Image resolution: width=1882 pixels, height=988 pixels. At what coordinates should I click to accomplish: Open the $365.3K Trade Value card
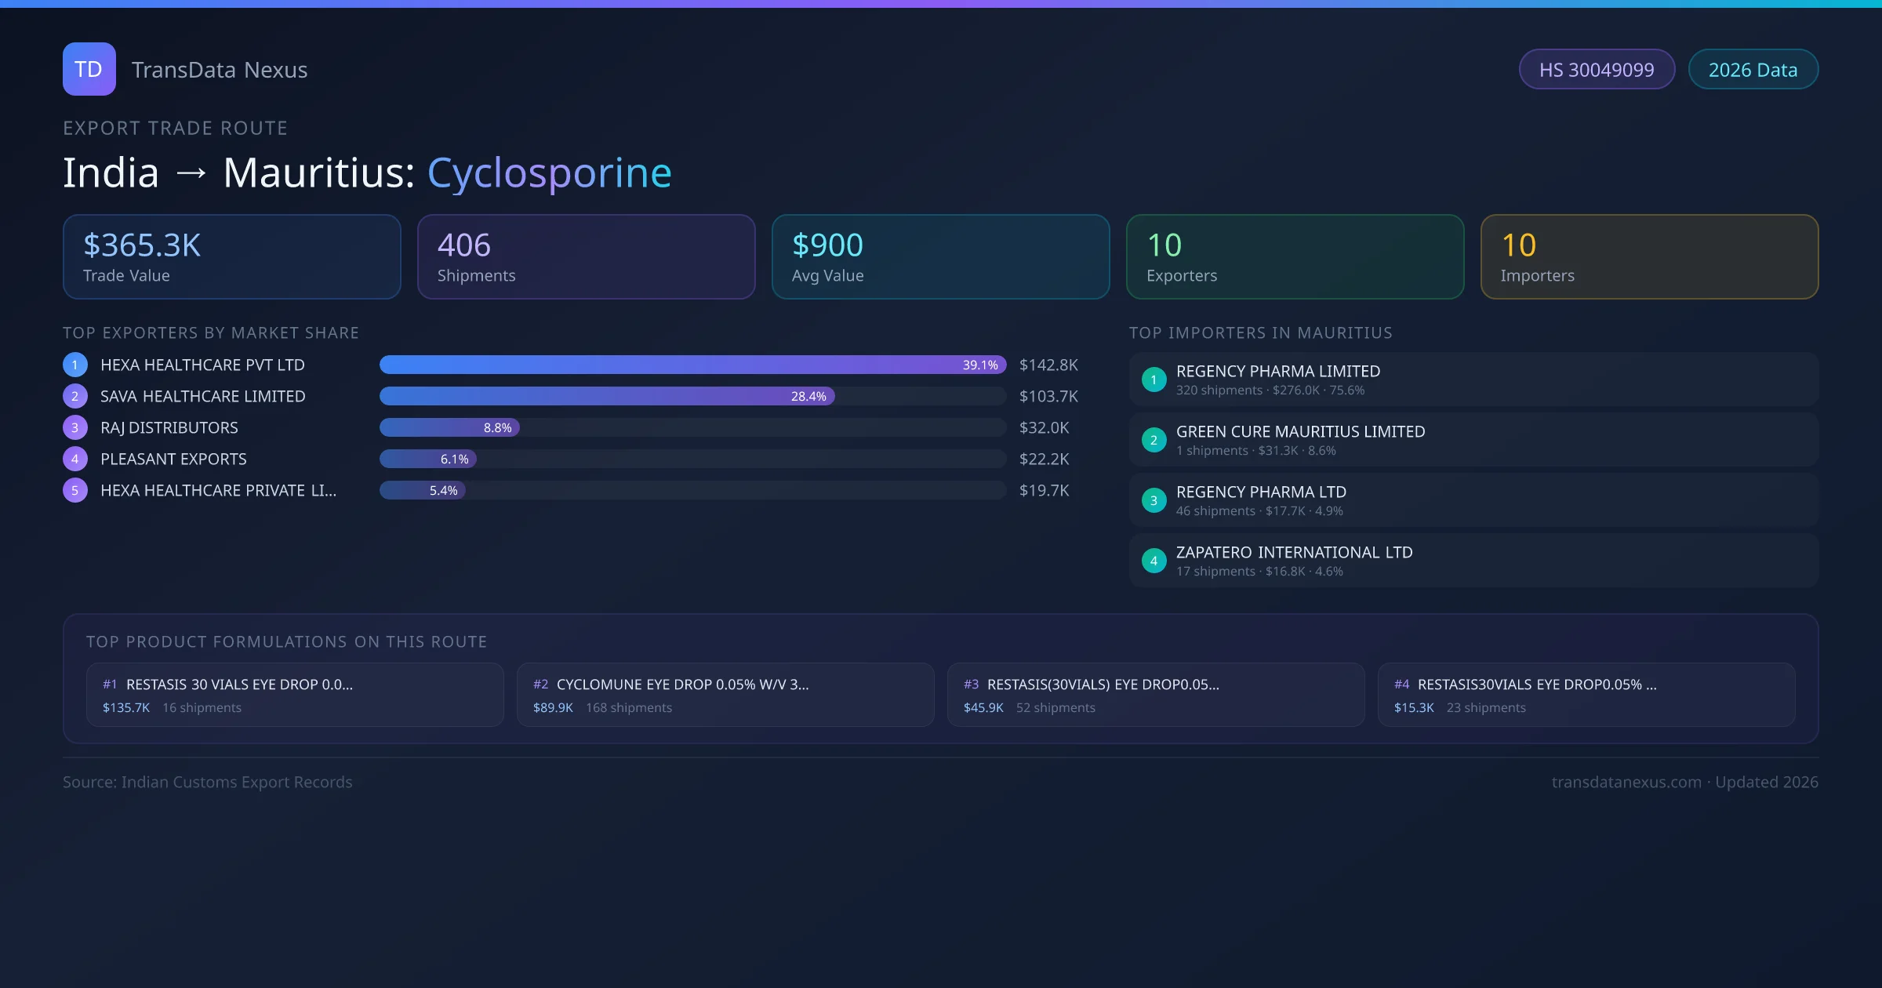(231, 257)
